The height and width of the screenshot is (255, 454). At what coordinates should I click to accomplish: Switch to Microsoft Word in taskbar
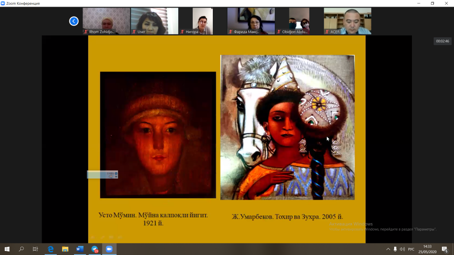80,249
